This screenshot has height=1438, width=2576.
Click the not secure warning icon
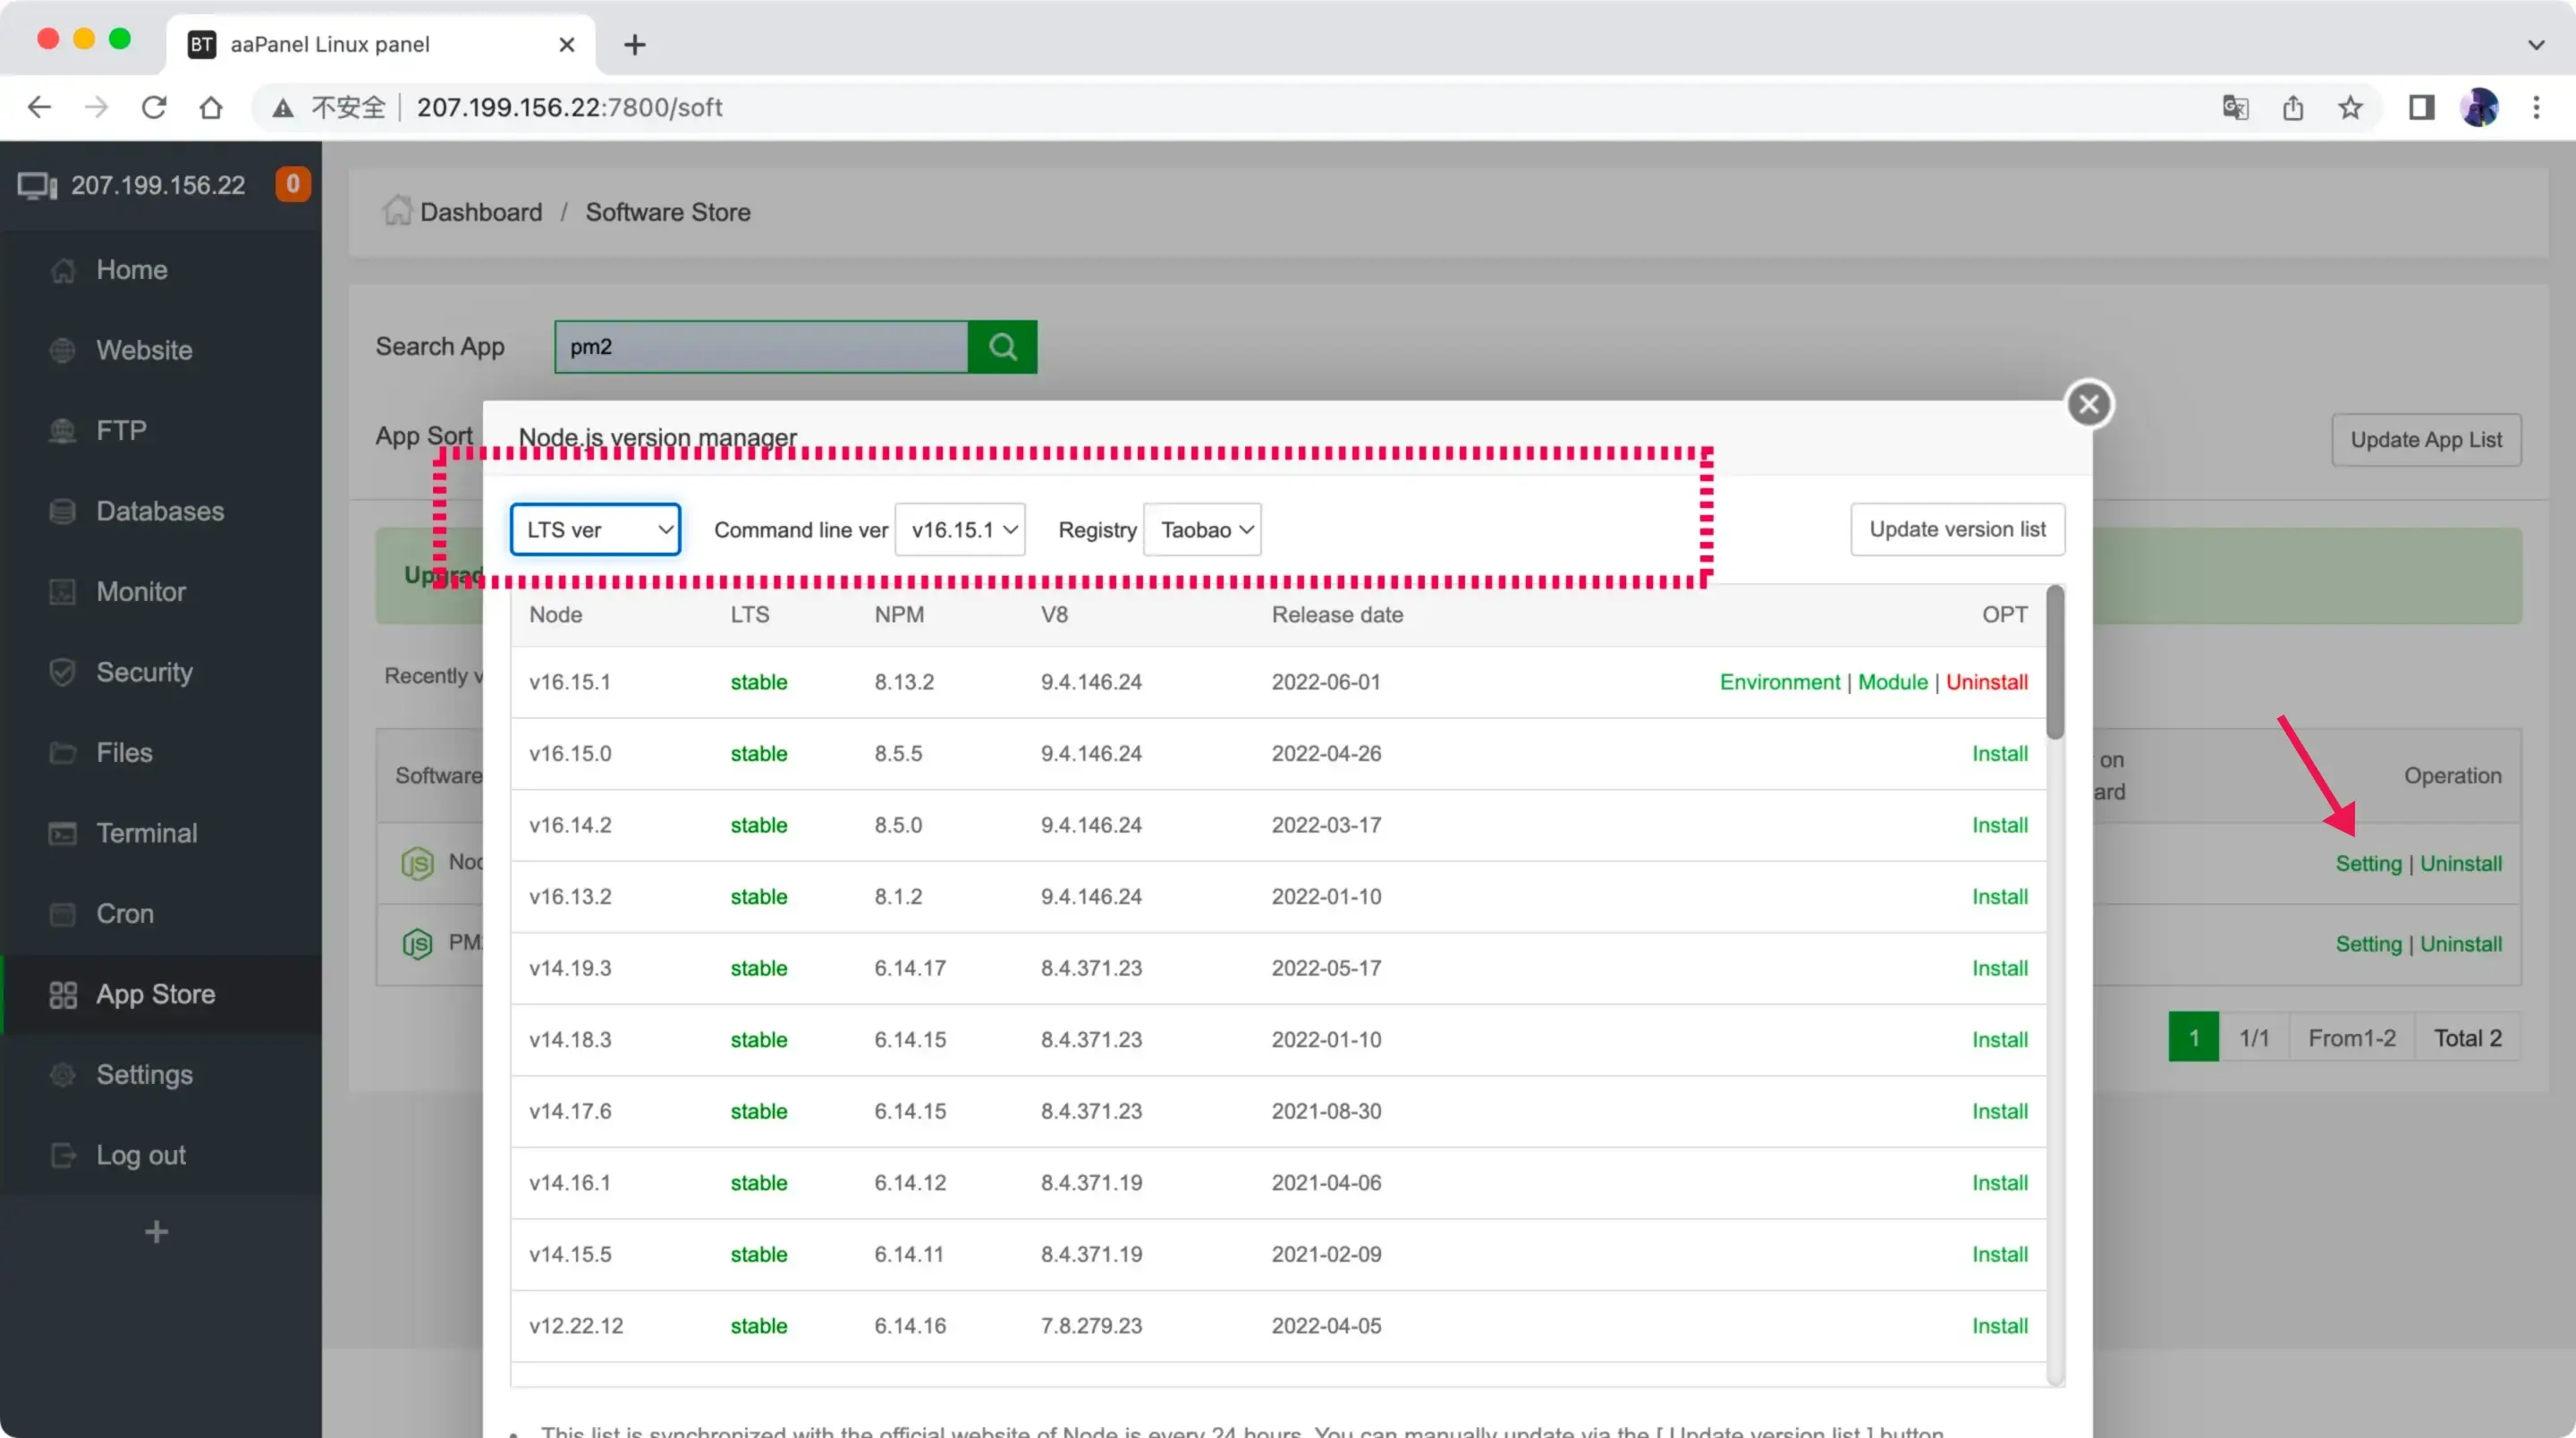[283, 107]
